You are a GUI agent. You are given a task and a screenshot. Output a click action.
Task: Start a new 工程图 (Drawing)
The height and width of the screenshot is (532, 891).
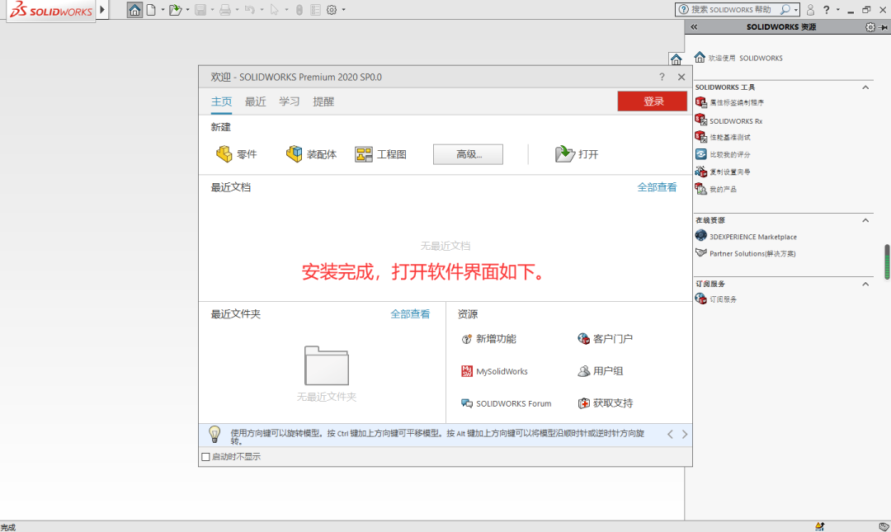[x=381, y=153]
